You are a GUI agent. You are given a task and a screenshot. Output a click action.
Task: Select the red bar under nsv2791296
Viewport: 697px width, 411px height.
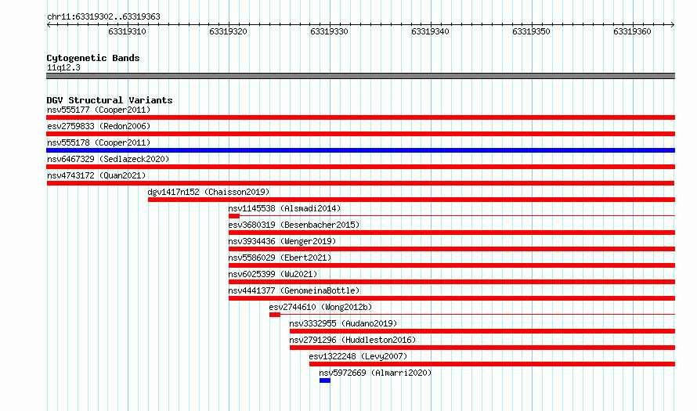pyautogui.click(x=482, y=348)
